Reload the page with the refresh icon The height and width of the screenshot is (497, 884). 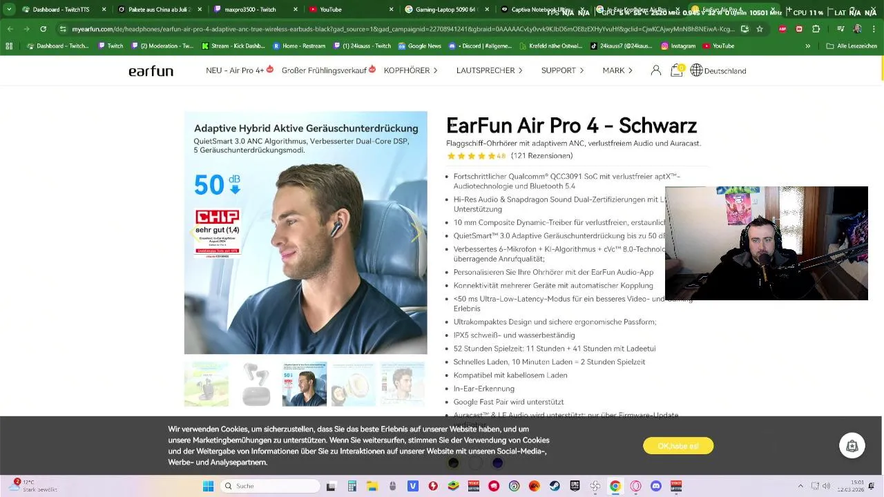[x=43, y=29]
